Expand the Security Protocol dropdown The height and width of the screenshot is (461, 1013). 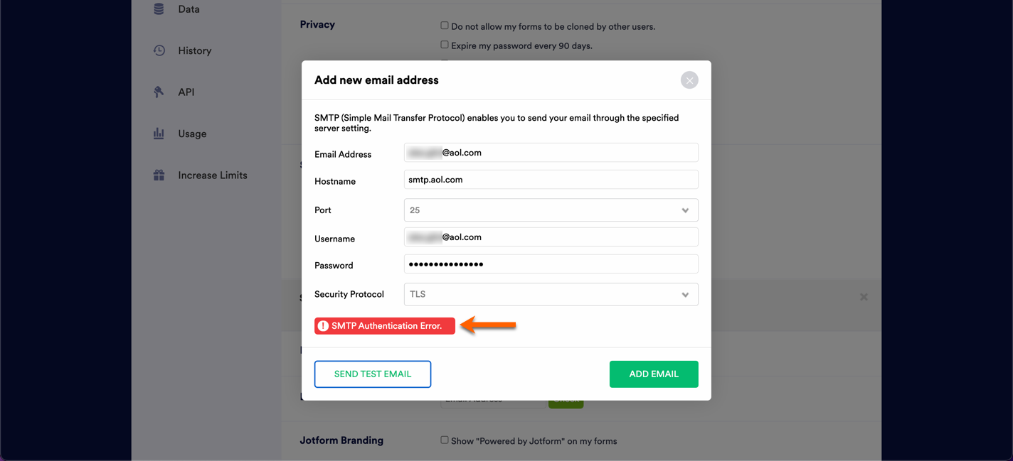pos(551,295)
